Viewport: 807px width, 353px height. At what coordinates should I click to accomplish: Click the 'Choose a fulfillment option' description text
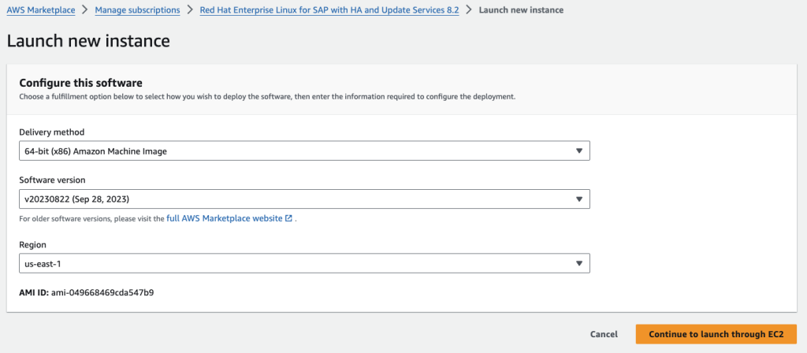pos(267,96)
